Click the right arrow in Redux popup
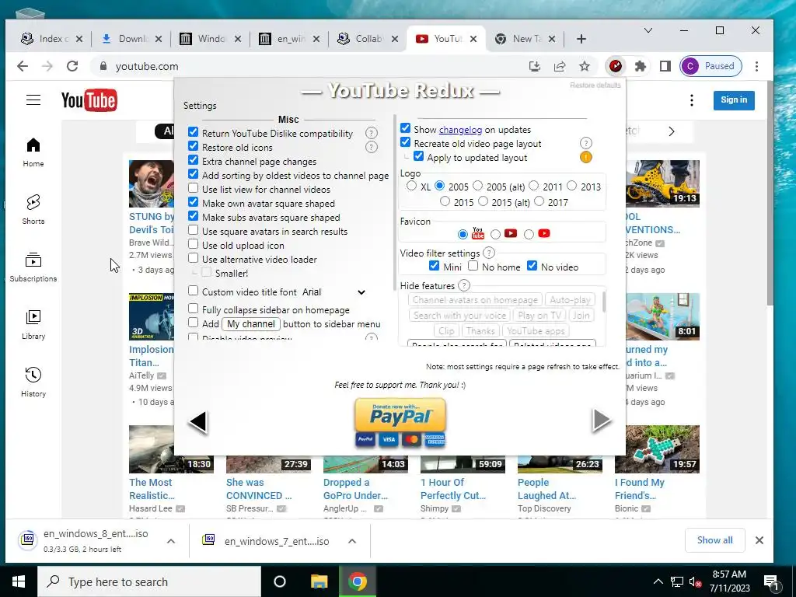The image size is (796, 597). pos(602,421)
